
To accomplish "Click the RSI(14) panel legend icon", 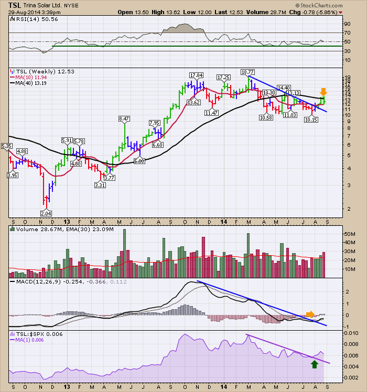I will coord(12,19).
